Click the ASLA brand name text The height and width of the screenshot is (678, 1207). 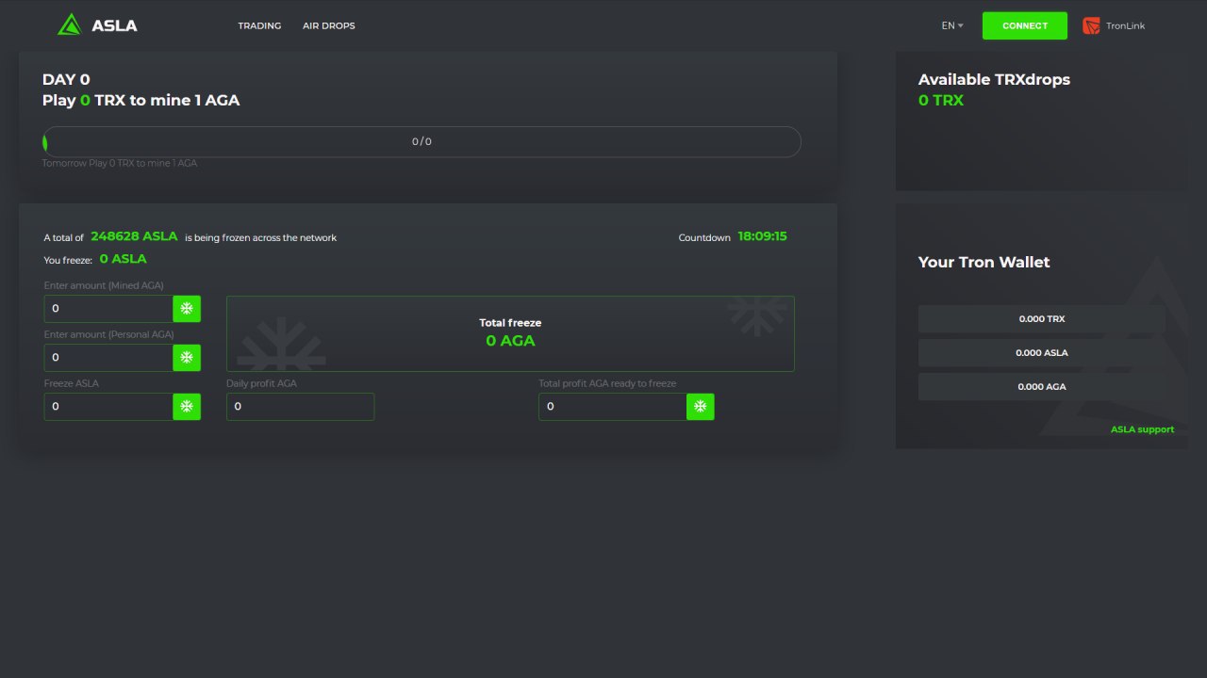pyautogui.click(x=114, y=25)
